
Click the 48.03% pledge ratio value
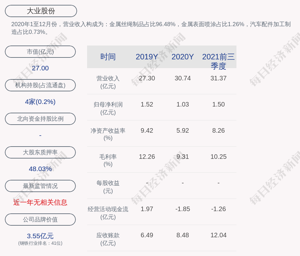(x=40, y=169)
